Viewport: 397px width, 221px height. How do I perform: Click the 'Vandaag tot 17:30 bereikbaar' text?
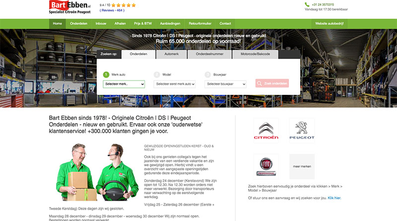click(x=326, y=9)
